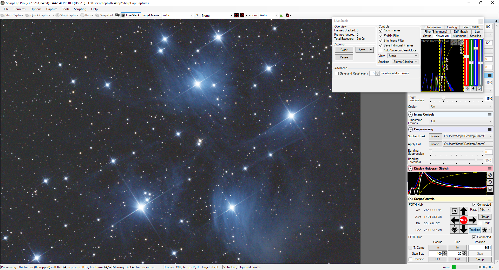Viewport: 499px width, 270px height.
Task: Check the Park checkbox
Action: pos(481,223)
